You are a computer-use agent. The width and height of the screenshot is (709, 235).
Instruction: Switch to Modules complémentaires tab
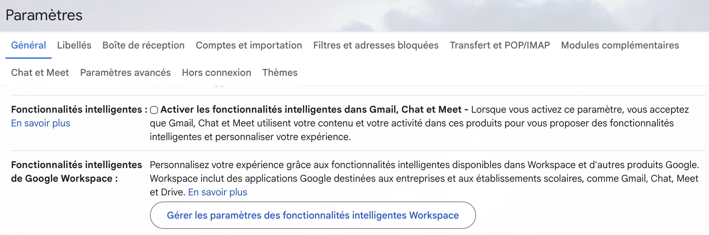coord(620,45)
